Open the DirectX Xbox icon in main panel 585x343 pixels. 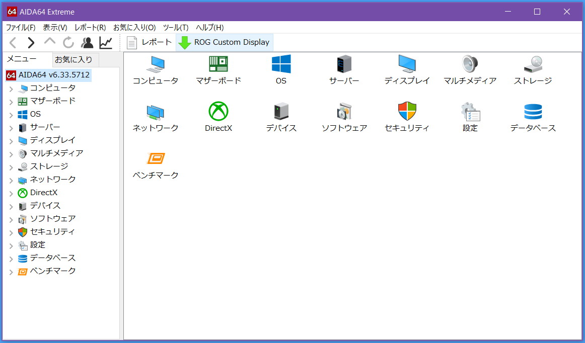(218, 112)
